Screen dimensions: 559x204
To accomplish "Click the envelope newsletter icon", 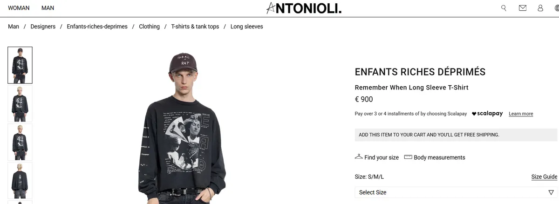I will click(523, 8).
